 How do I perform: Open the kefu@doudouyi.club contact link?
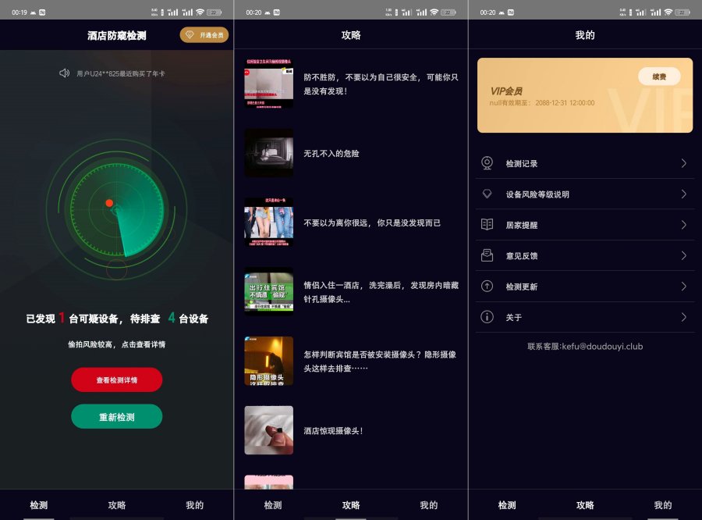pos(585,346)
